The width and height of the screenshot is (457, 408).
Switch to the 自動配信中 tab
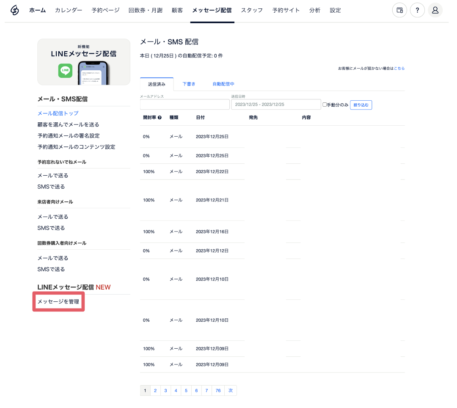[x=223, y=84]
